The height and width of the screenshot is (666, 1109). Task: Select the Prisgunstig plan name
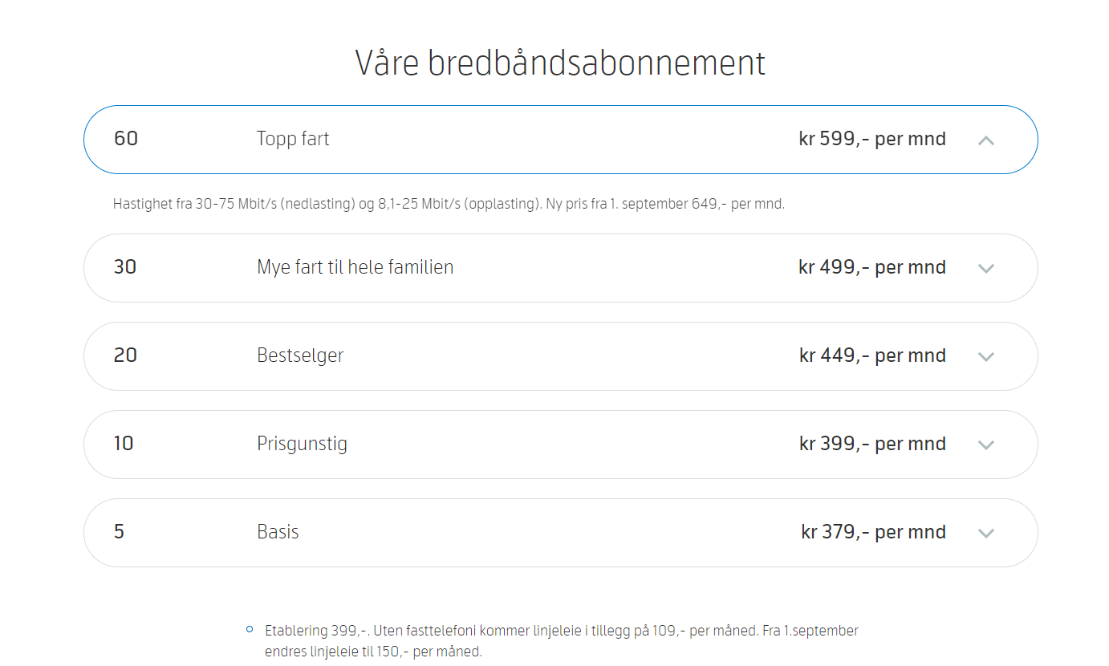click(303, 444)
